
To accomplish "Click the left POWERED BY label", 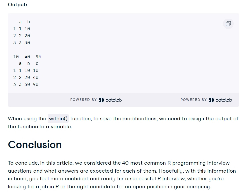I will (83, 100).
